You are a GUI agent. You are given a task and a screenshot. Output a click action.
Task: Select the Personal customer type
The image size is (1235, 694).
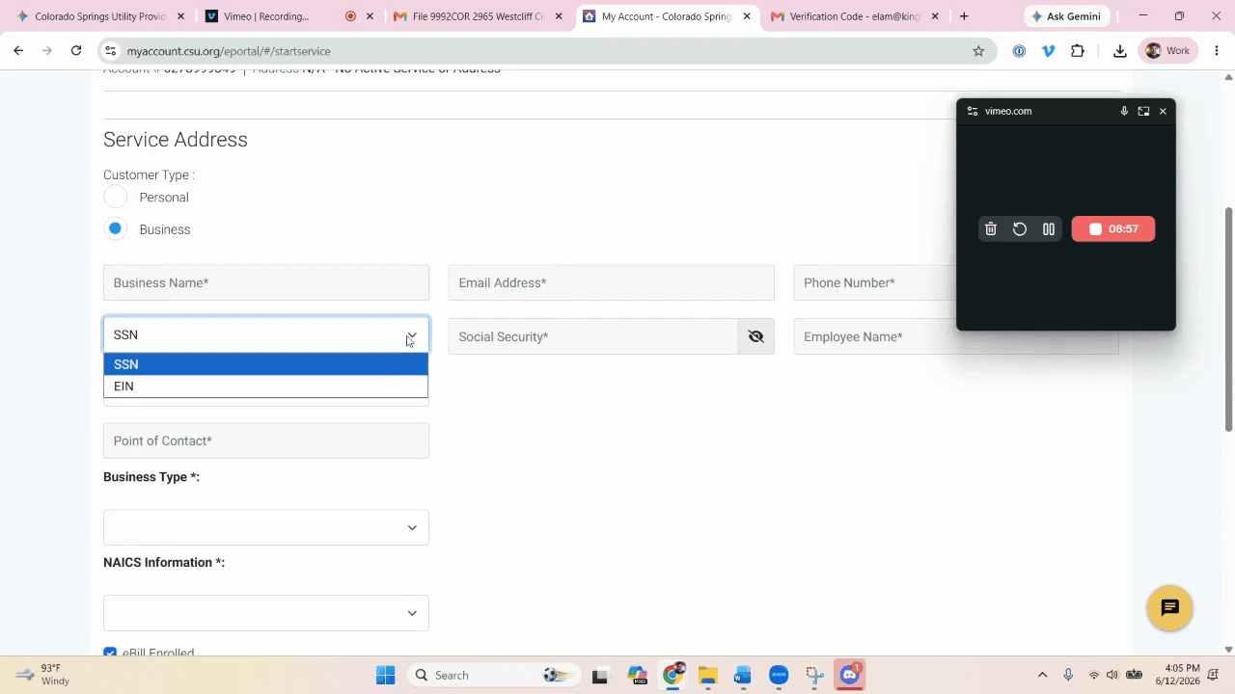(x=115, y=197)
